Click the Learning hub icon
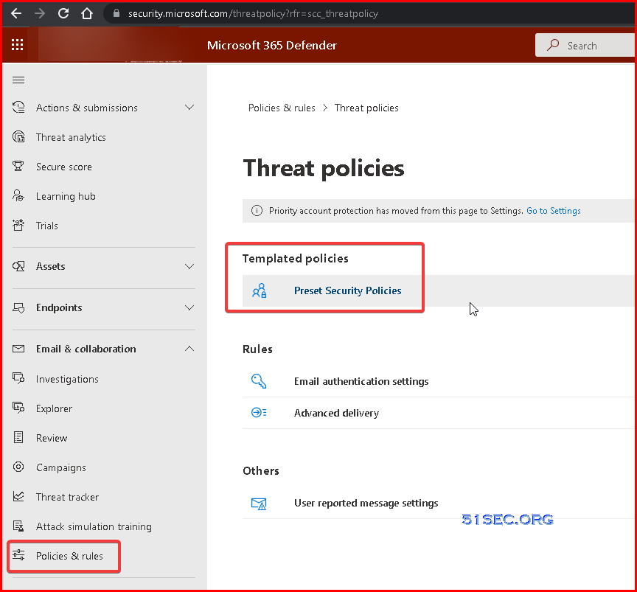Screen dimensions: 637x592 pos(18,196)
